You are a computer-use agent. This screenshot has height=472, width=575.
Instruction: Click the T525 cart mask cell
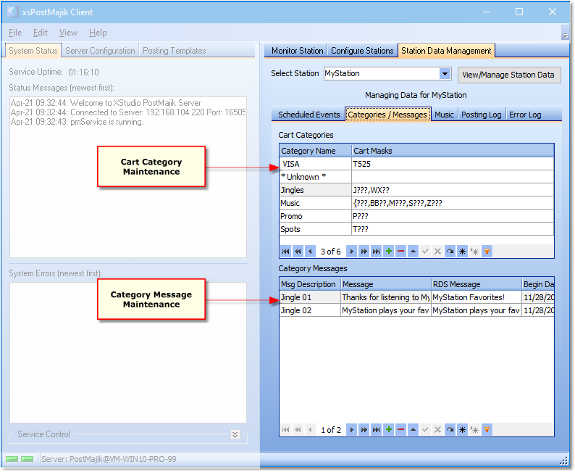[453, 164]
